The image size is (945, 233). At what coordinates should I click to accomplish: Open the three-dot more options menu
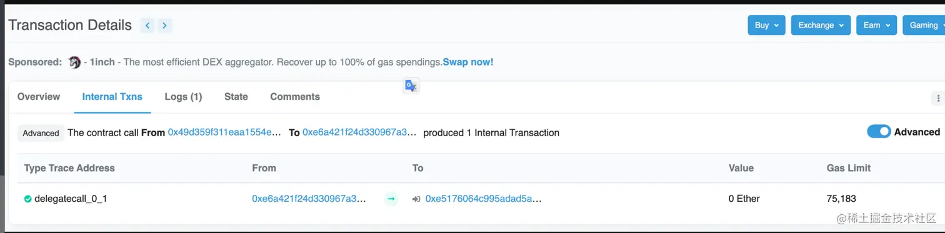coord(937,98)
